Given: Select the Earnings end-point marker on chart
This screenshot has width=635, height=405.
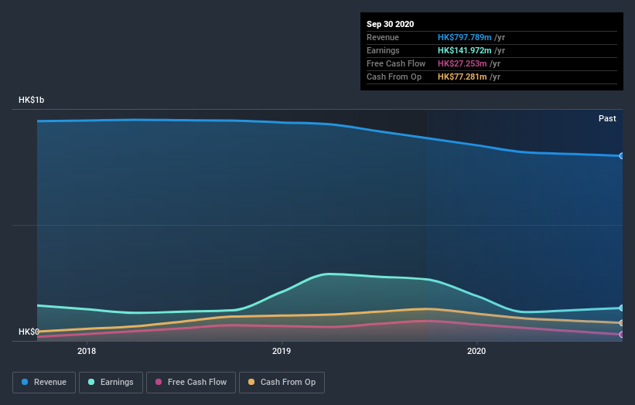Looking at the screenshot, I should pos(622,308).
